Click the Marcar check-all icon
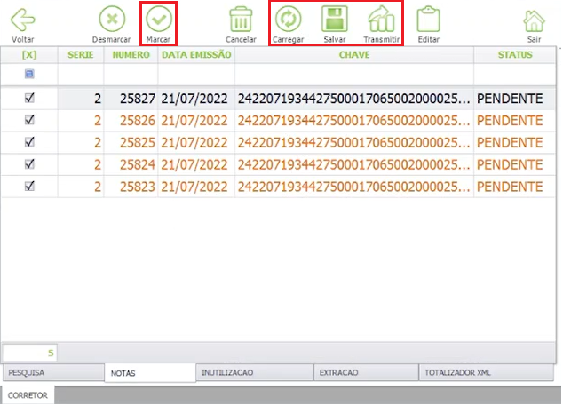563x406 pixels. pyautogui.click(x=159, y=19)
